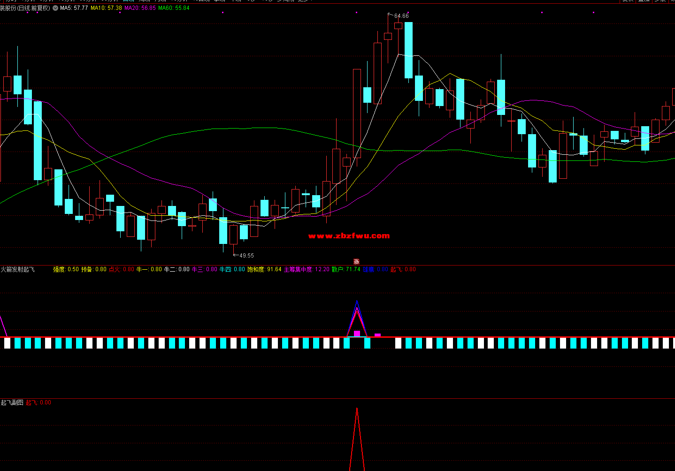The image size is (675, 471).
Task: Click the 散户 71.74 indicator label
Action: pyautogui.click(x=346, y=269)
